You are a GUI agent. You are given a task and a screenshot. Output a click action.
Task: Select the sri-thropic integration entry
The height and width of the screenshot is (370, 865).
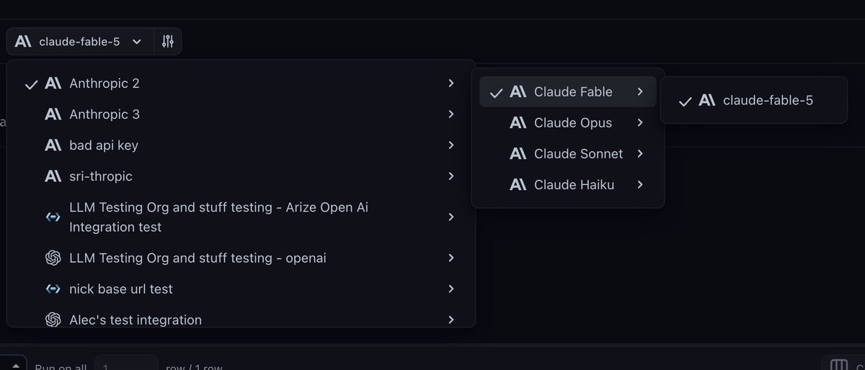point(241,176)
